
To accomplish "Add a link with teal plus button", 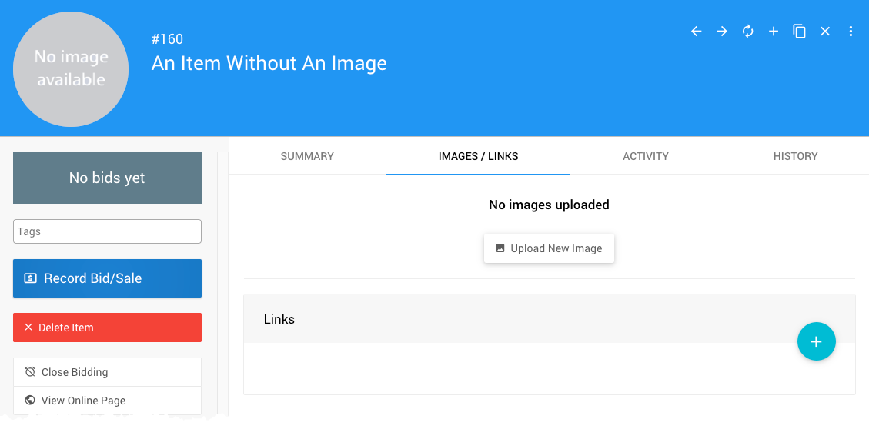I will click(816, 341).
